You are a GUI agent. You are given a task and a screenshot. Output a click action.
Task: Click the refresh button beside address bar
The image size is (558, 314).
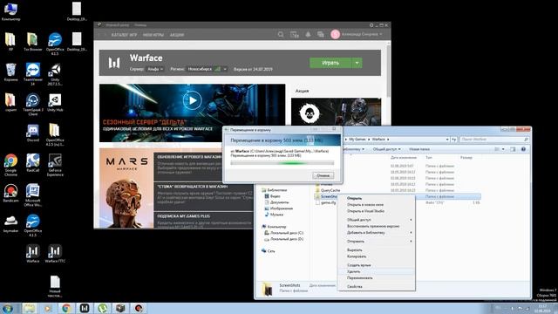coord(453,140)
